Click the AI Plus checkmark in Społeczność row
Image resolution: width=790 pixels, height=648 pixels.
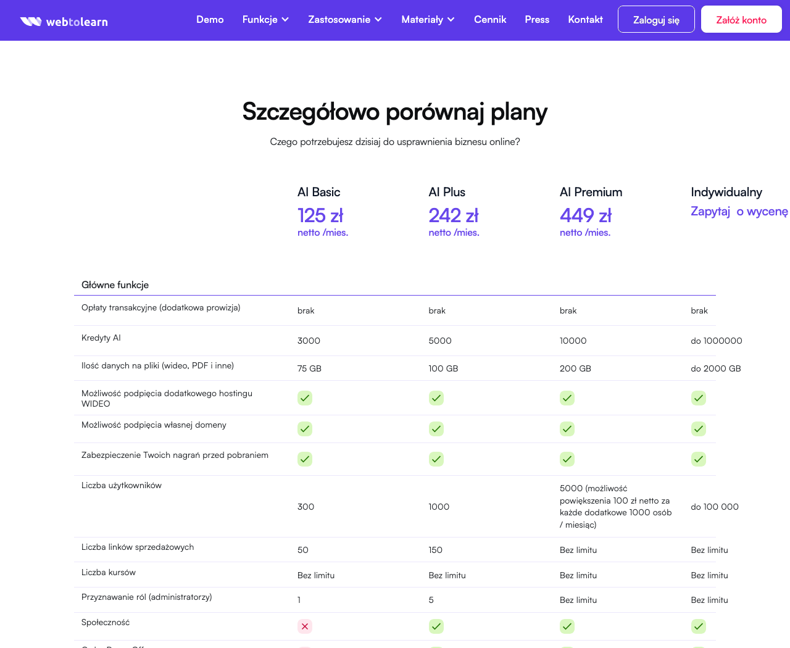436,626
